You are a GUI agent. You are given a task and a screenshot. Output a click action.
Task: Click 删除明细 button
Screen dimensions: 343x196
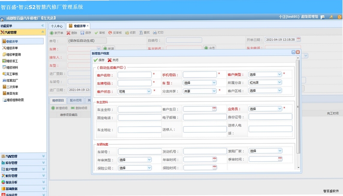click(x=79, y=108)
